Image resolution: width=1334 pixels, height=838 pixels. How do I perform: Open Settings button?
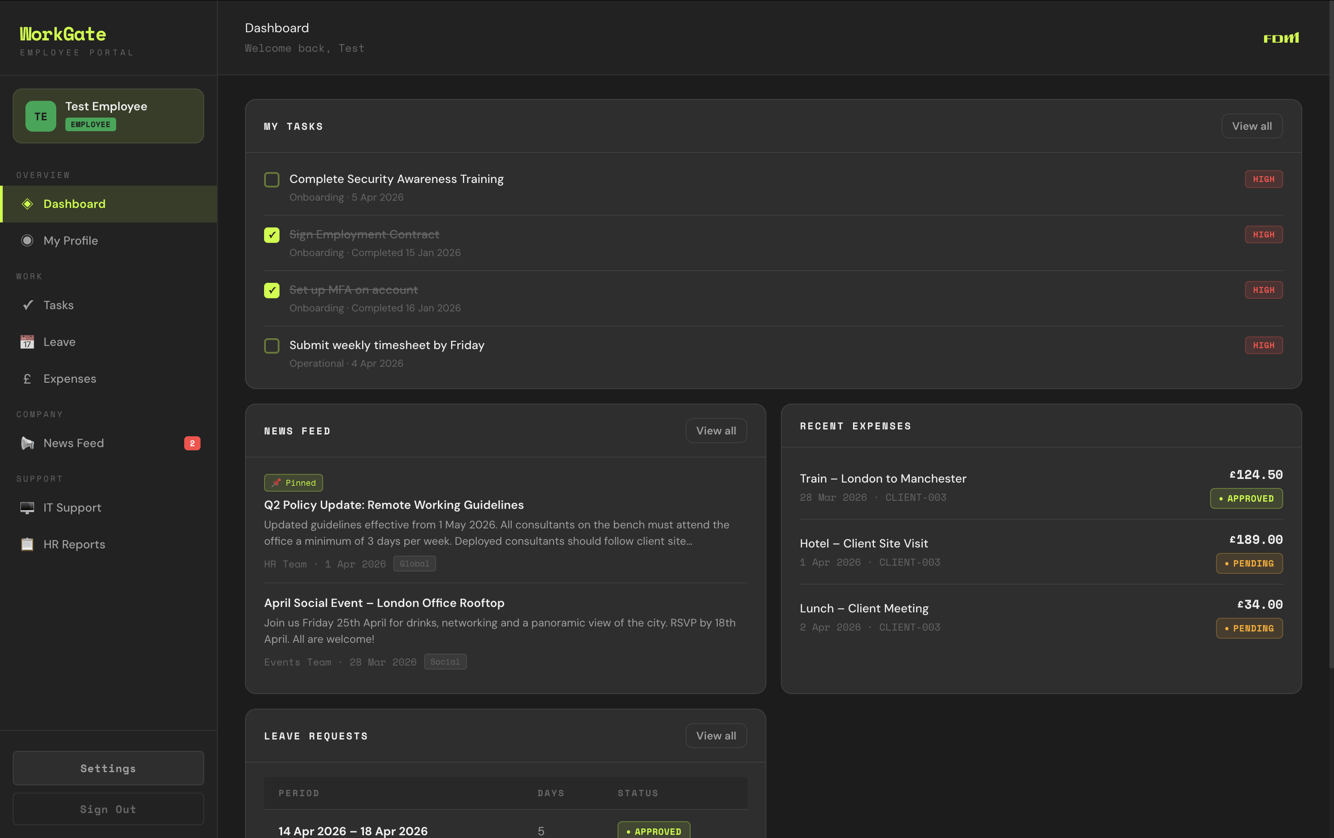(108, 768)
